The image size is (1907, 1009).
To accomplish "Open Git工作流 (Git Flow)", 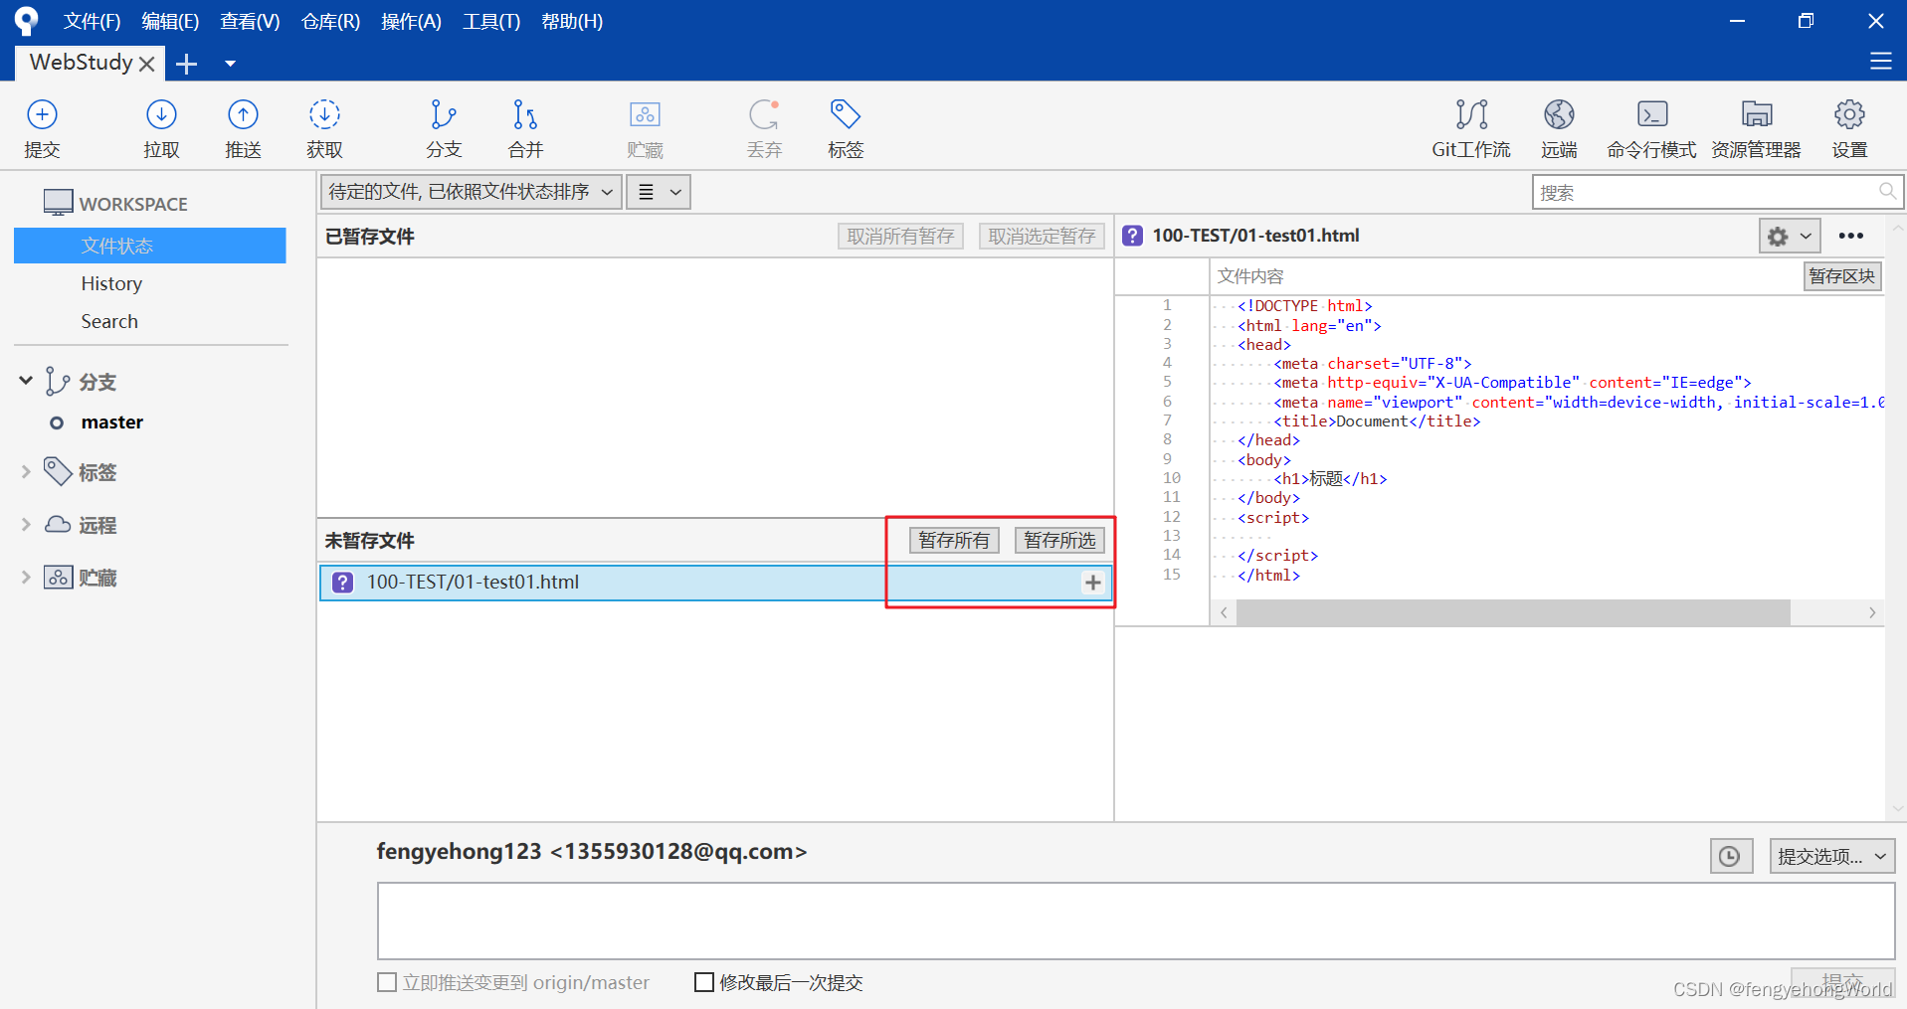I will click(x=1471, y=128).
